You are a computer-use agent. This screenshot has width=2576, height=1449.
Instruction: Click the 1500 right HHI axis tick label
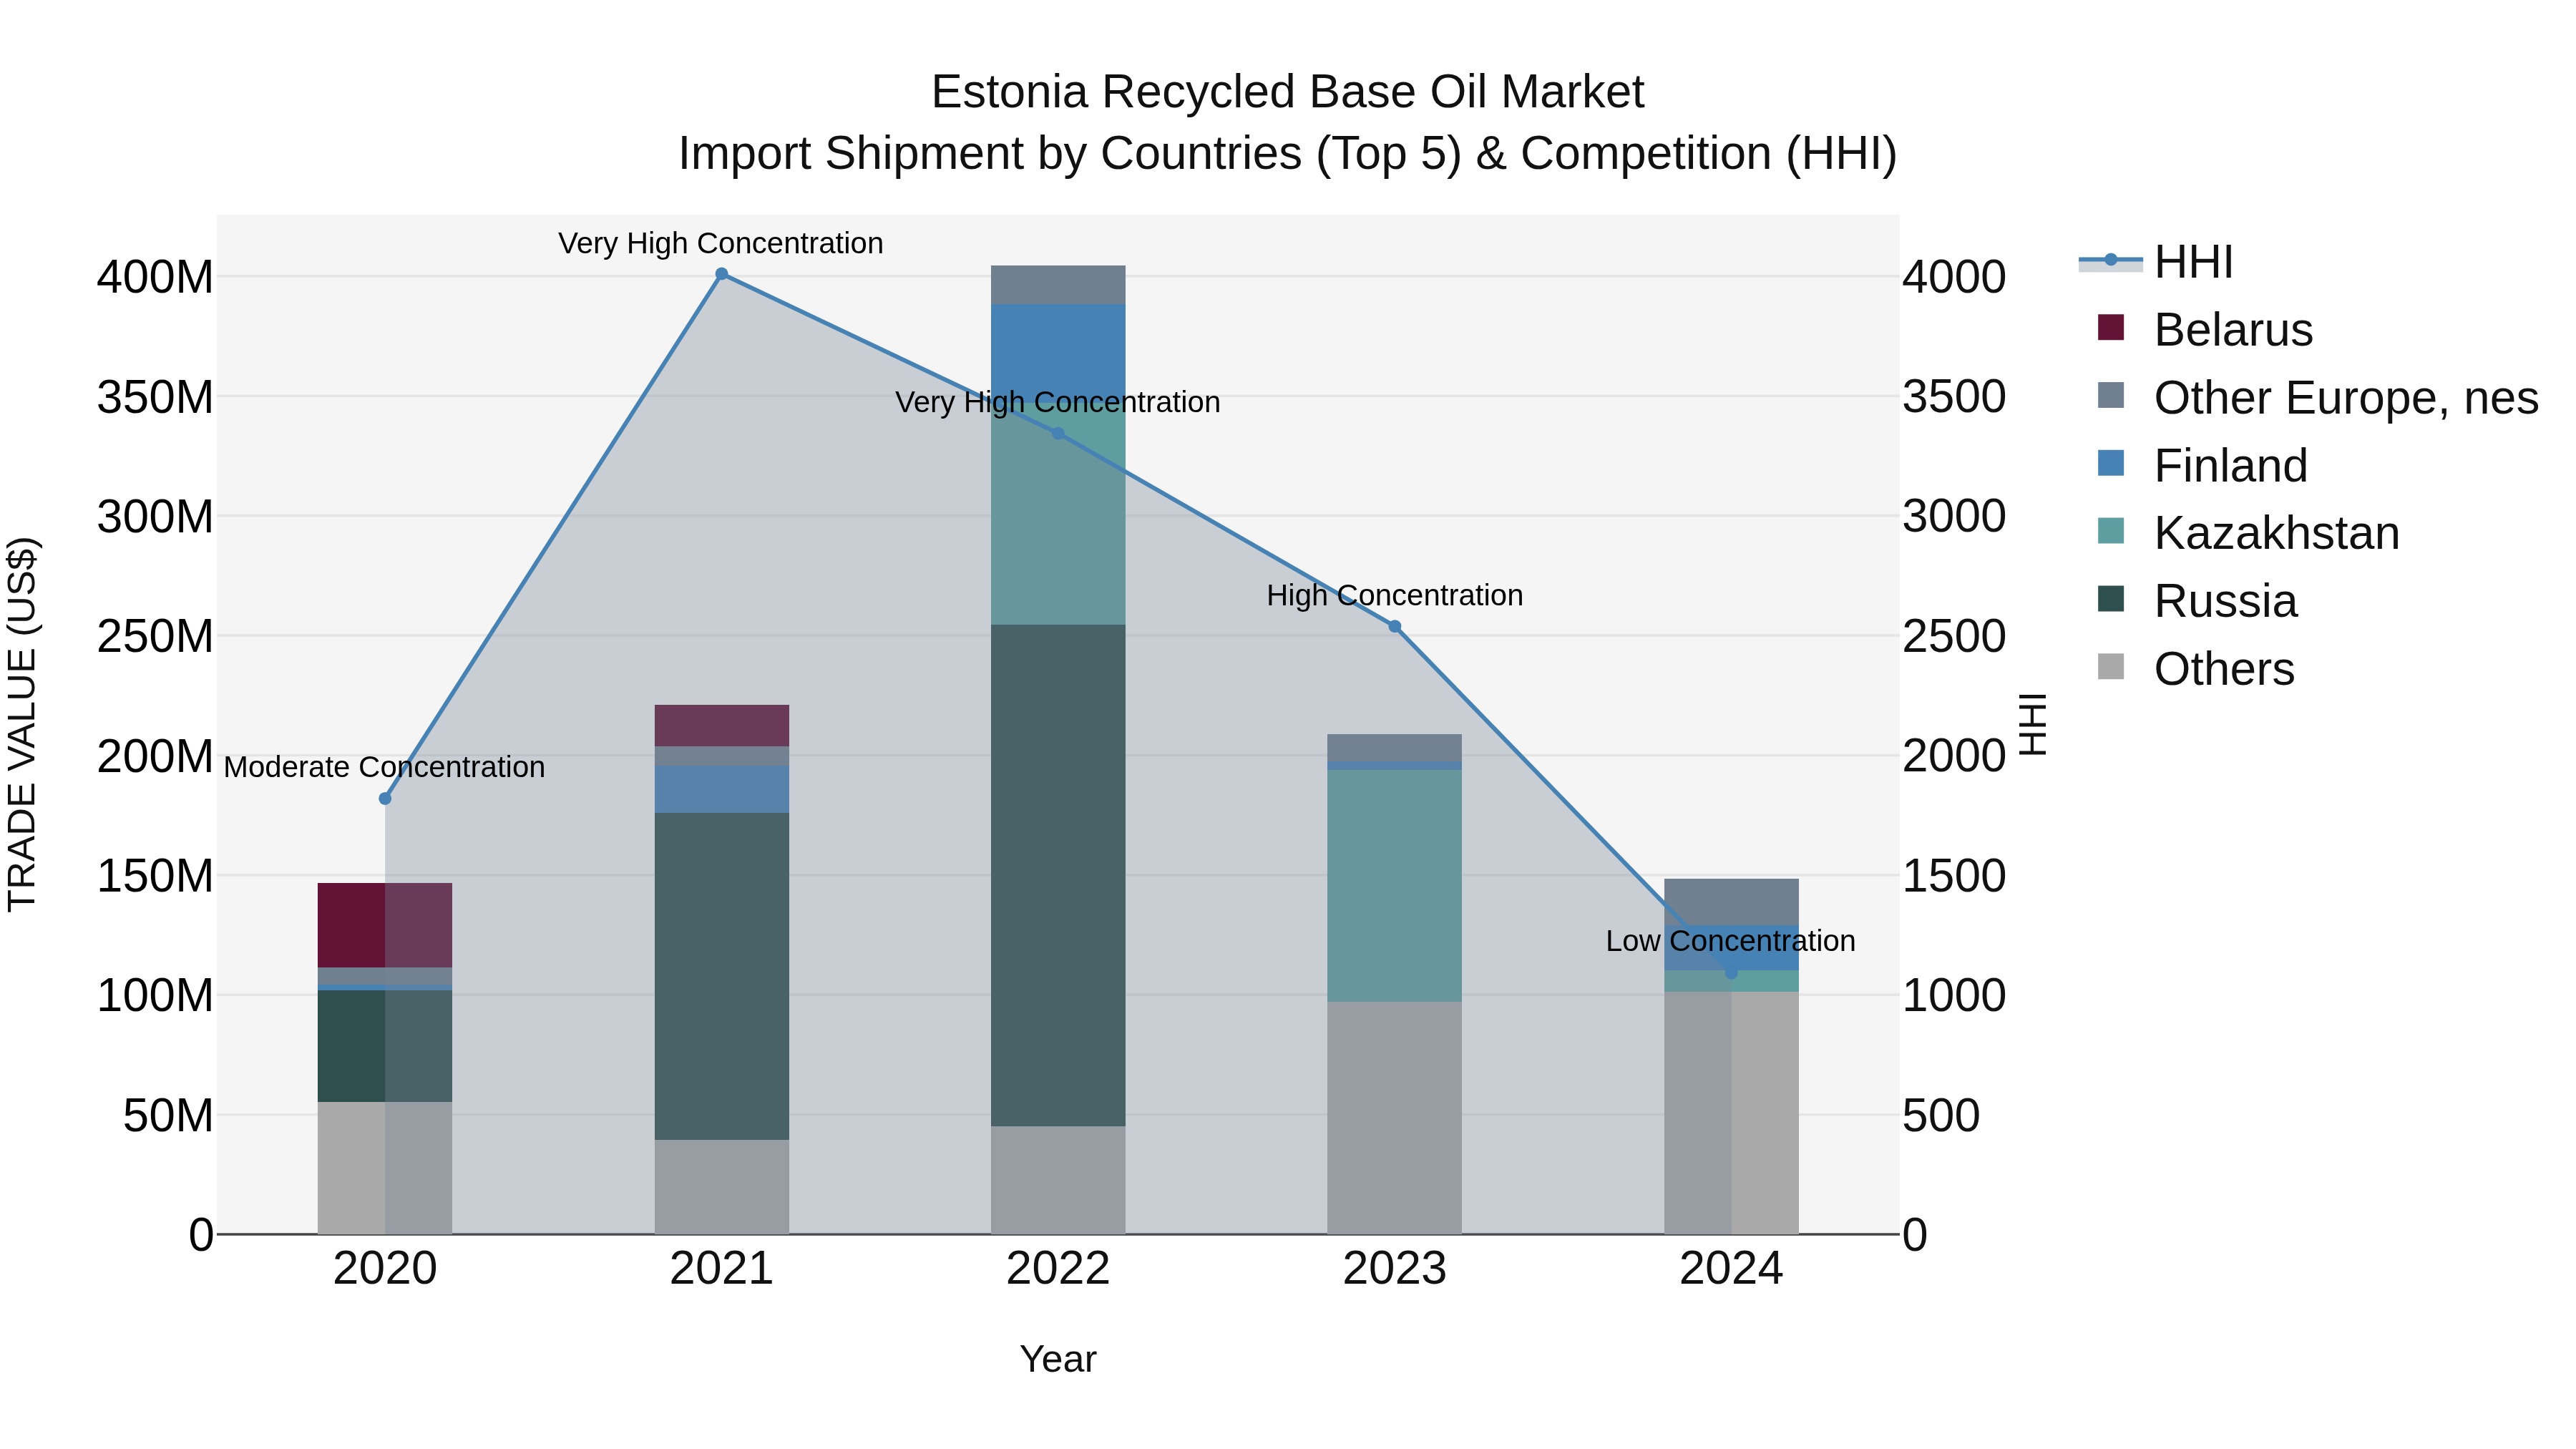1953,876
